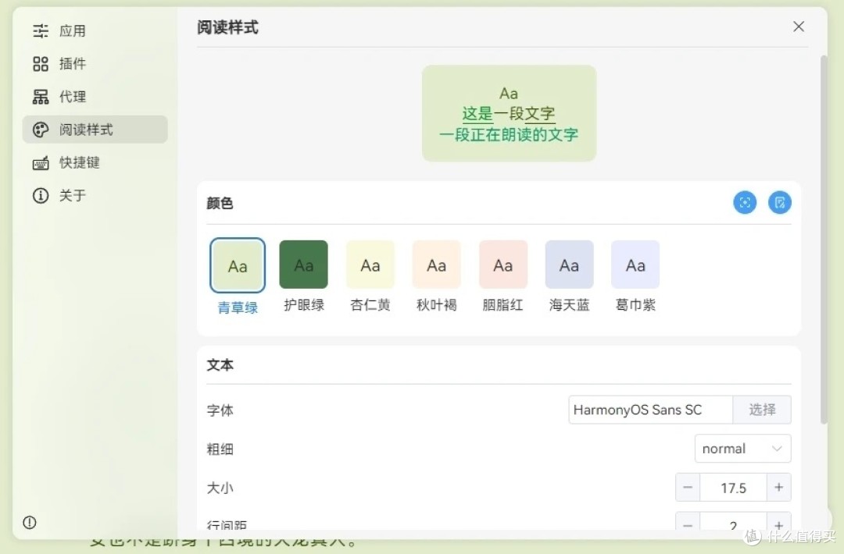Click the 关于 info icon
Screen dimensions: 844x554
point(41,196)
